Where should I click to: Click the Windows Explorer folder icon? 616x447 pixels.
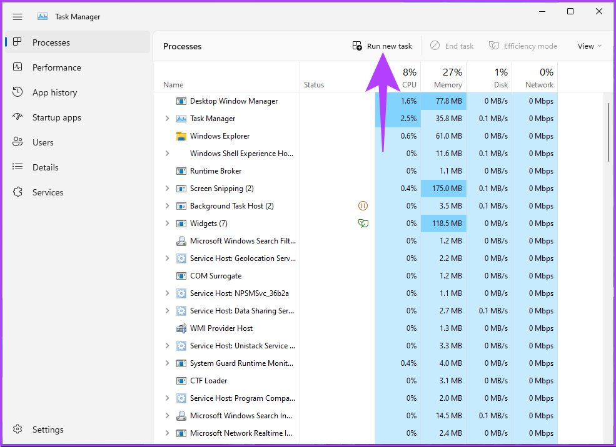tap(181, 136)
